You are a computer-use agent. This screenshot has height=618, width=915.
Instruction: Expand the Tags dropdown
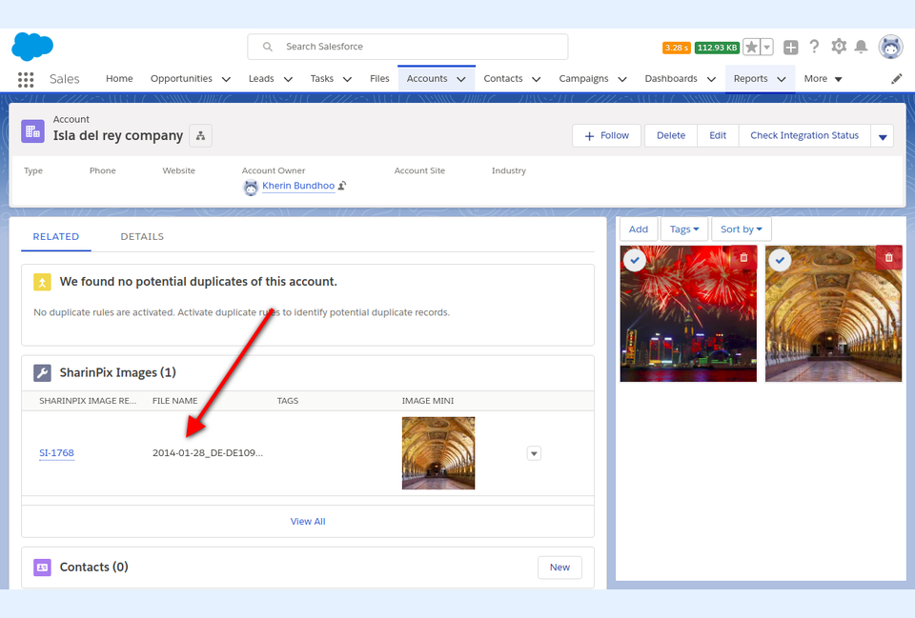point(683,229)
